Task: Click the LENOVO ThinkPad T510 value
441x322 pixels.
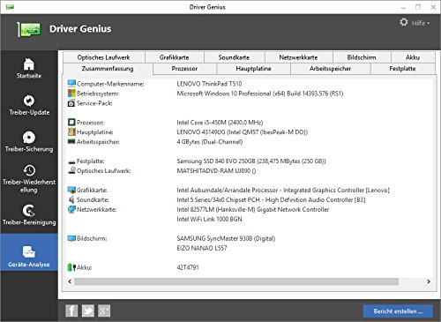Action: pyautogui.click(x=209, y=84)
